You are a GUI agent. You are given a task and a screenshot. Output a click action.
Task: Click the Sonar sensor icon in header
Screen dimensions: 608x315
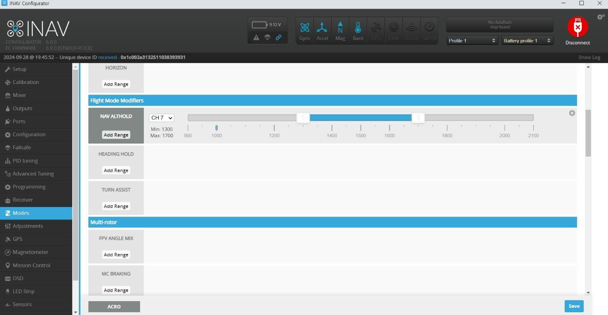click(x=411, y=30)
